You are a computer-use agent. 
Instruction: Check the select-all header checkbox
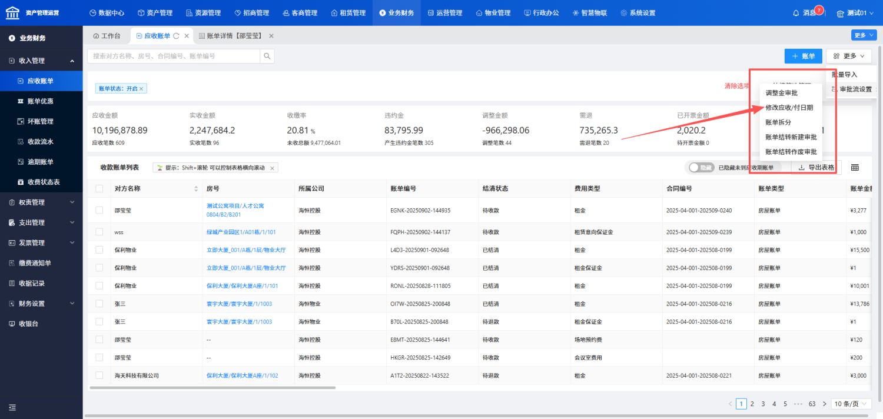tap(99, 189)
